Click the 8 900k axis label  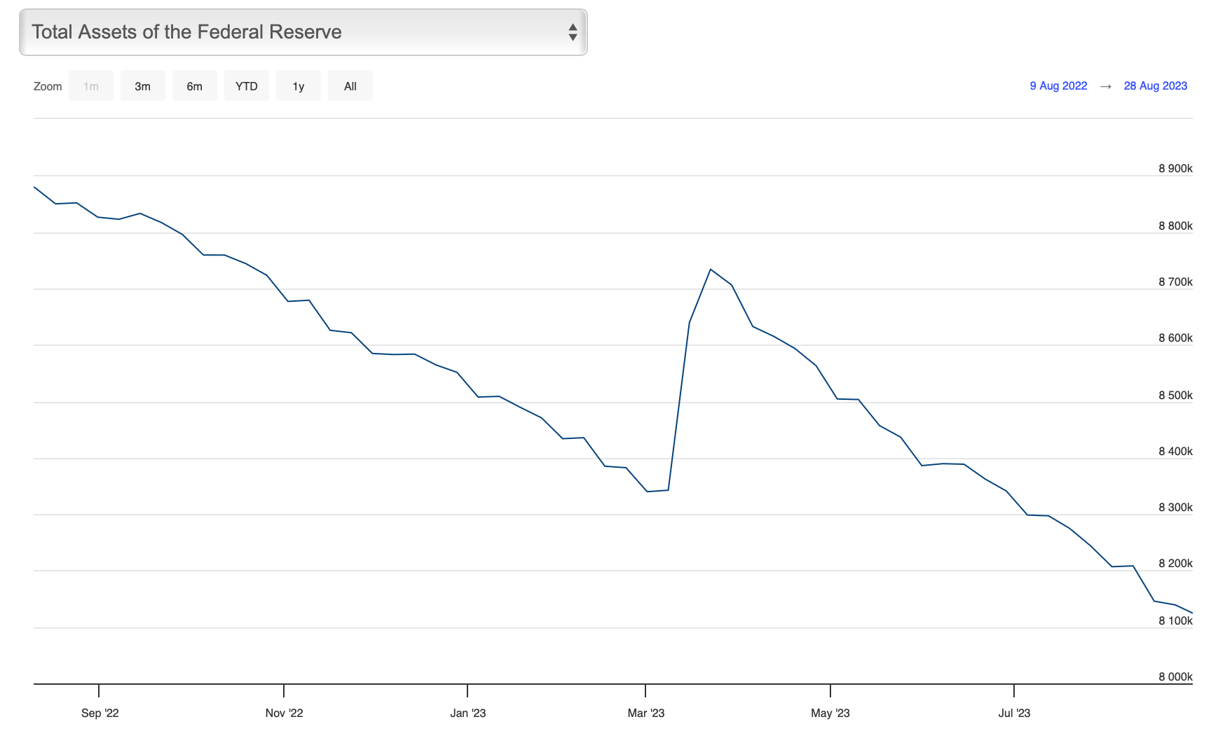1175,169
